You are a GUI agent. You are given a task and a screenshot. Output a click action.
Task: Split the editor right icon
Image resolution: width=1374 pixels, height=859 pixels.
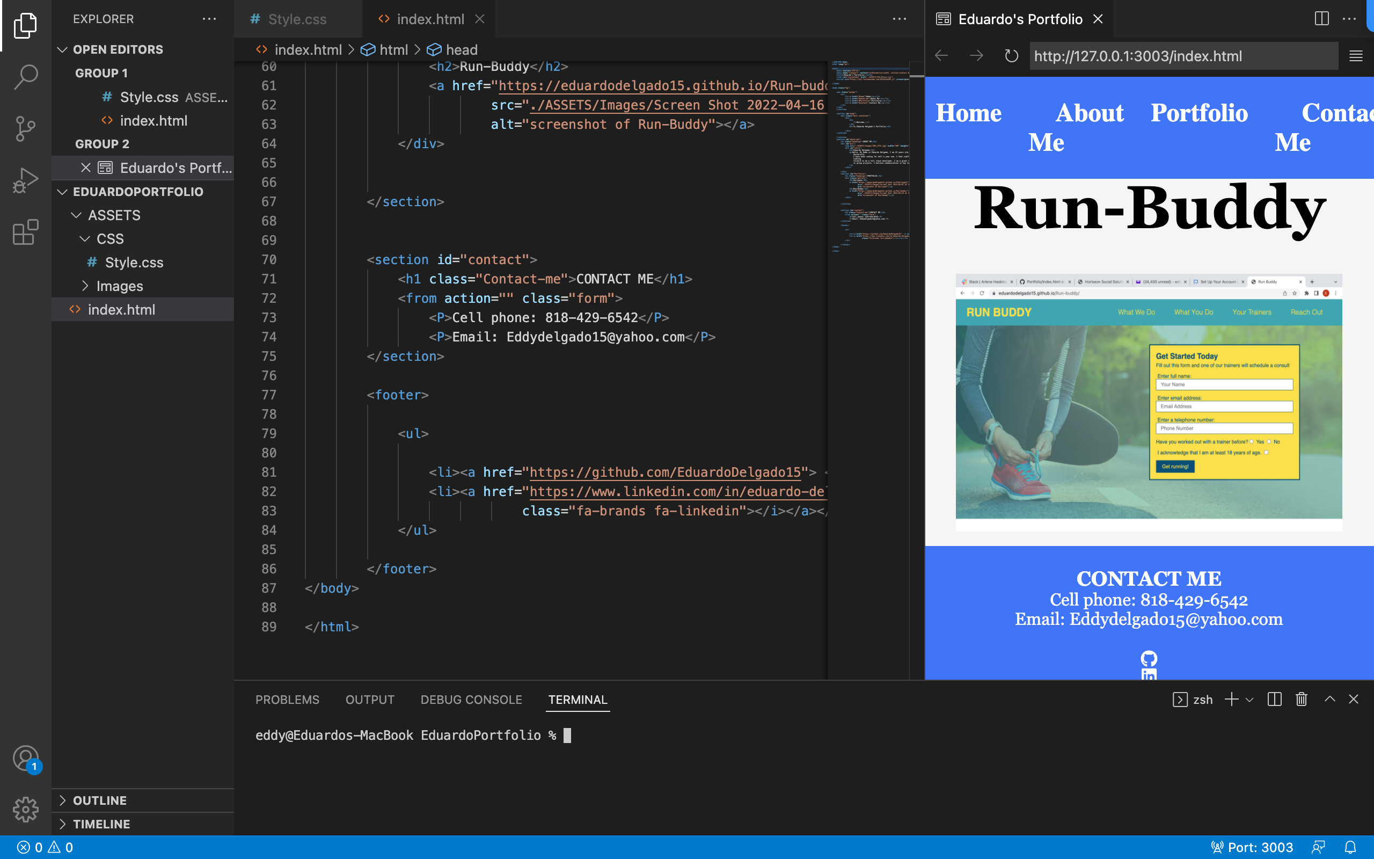pyautogui.click(x=1321, y=19)
